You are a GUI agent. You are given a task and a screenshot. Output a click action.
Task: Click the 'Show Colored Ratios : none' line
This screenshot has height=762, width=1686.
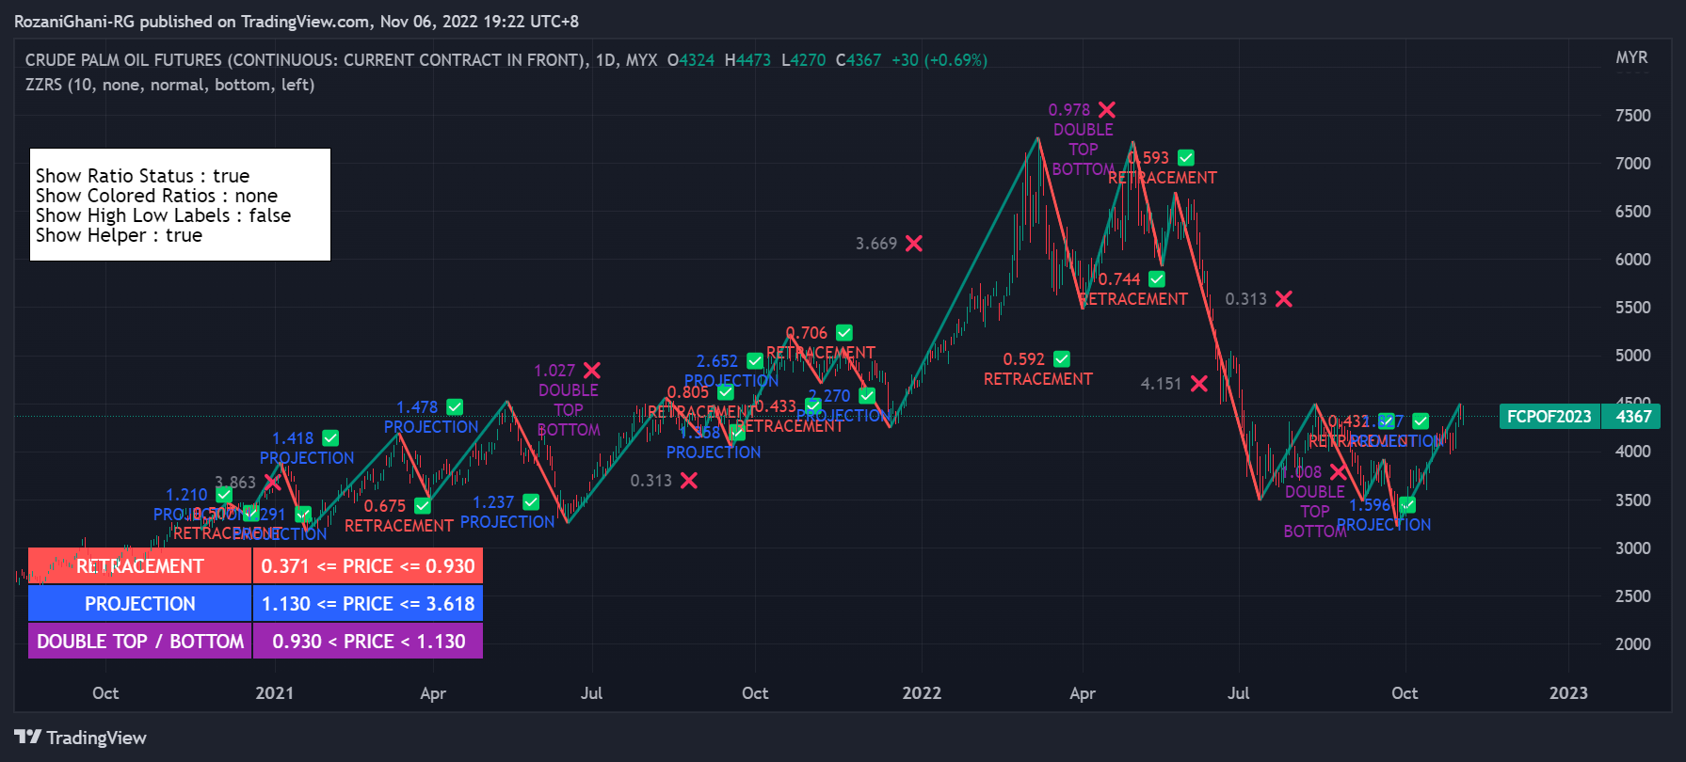pyautogui.click(x=156, y=196)
